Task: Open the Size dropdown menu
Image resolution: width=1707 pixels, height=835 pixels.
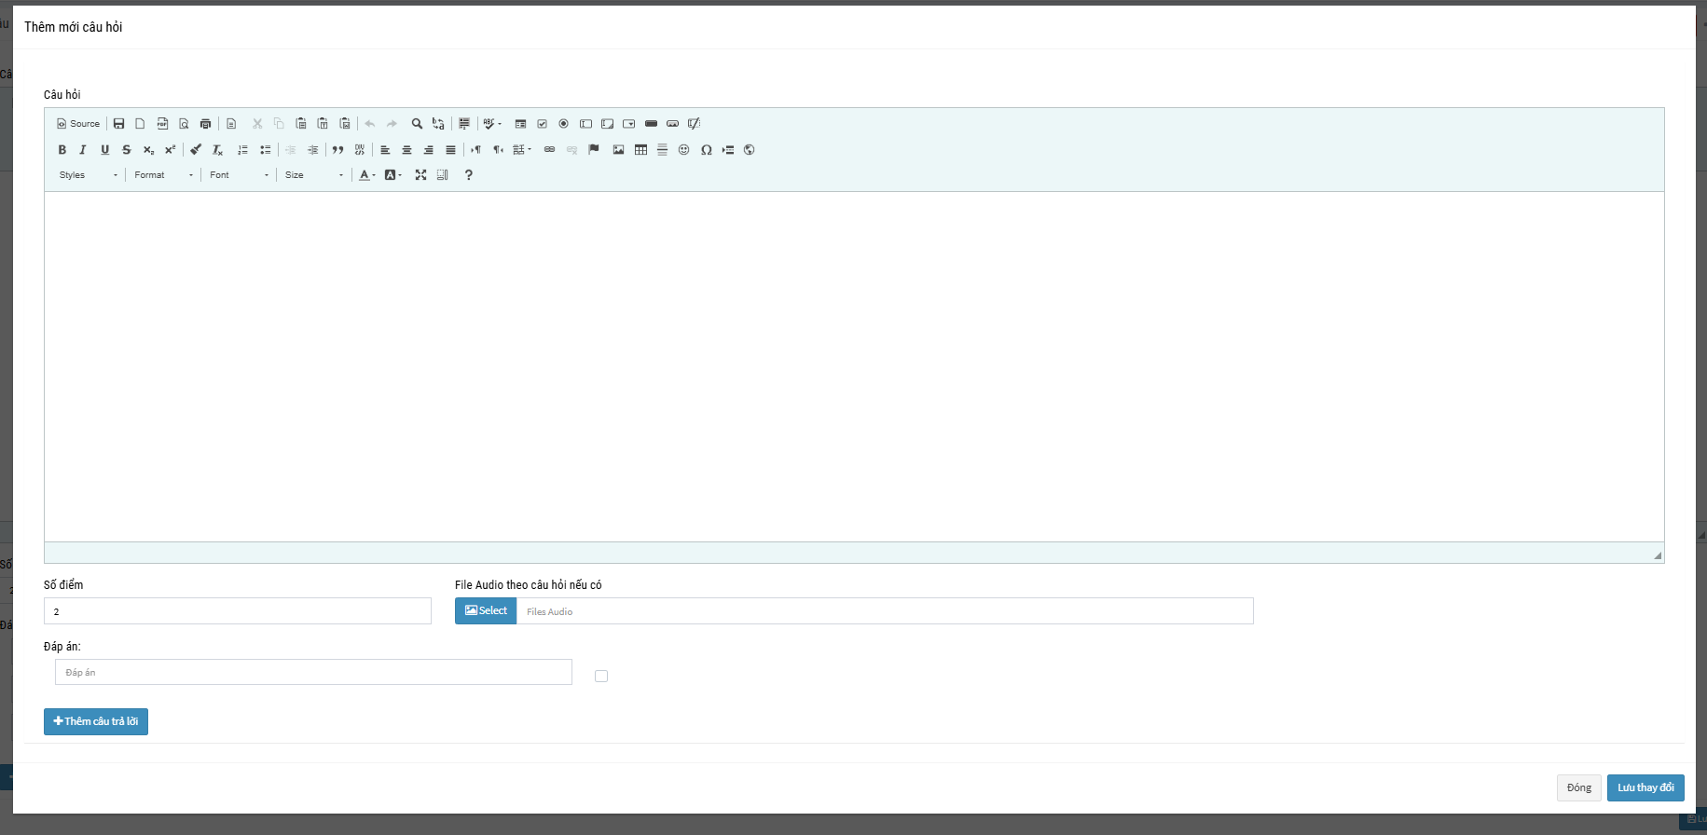Action: [x=314, y=175]
